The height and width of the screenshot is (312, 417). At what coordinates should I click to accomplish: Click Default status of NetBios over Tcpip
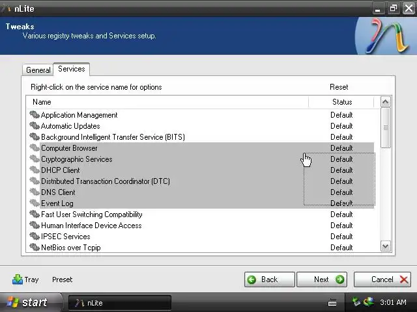click(341, 248)
